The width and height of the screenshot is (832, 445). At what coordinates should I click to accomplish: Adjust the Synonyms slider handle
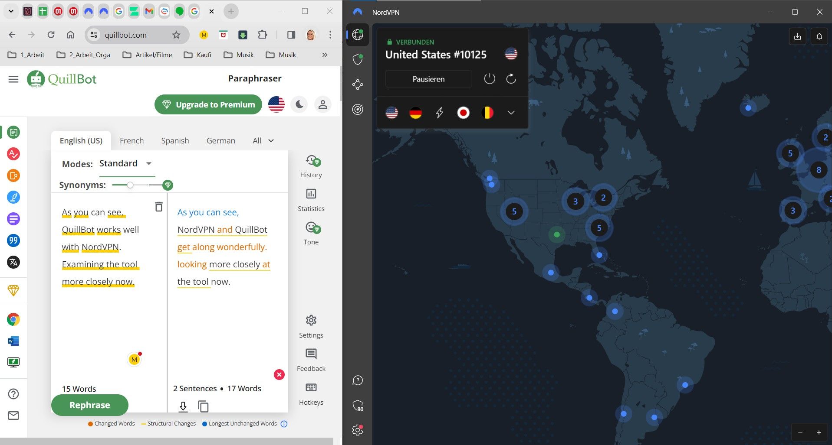pyautogui.click(x=130, y=185)
